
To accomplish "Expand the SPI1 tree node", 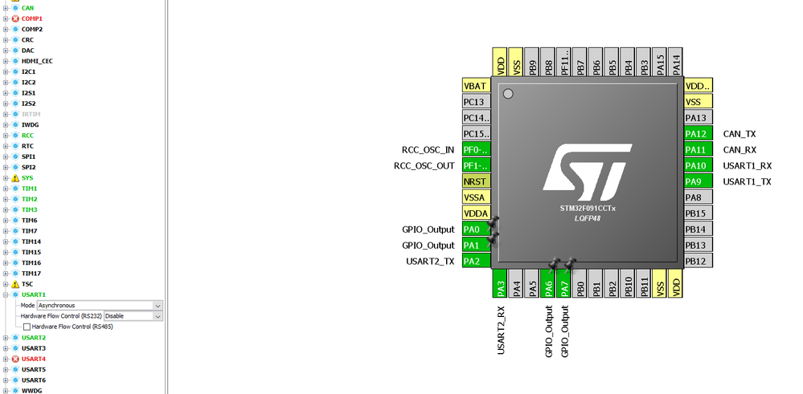I will pos(6,156).
